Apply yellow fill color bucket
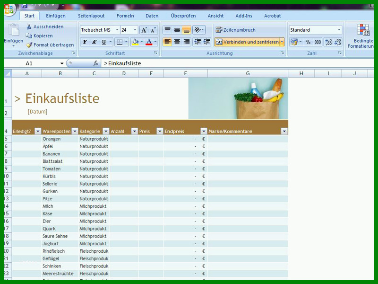Image resolution: width=378 pixels, height=284 pixels. tap(136, 42)
